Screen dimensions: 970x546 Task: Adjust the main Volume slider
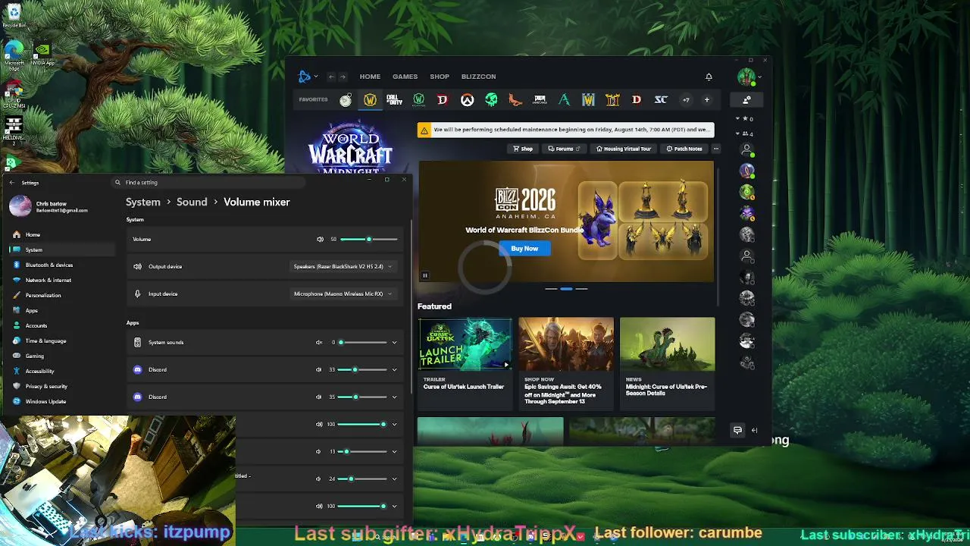[369, 240]
